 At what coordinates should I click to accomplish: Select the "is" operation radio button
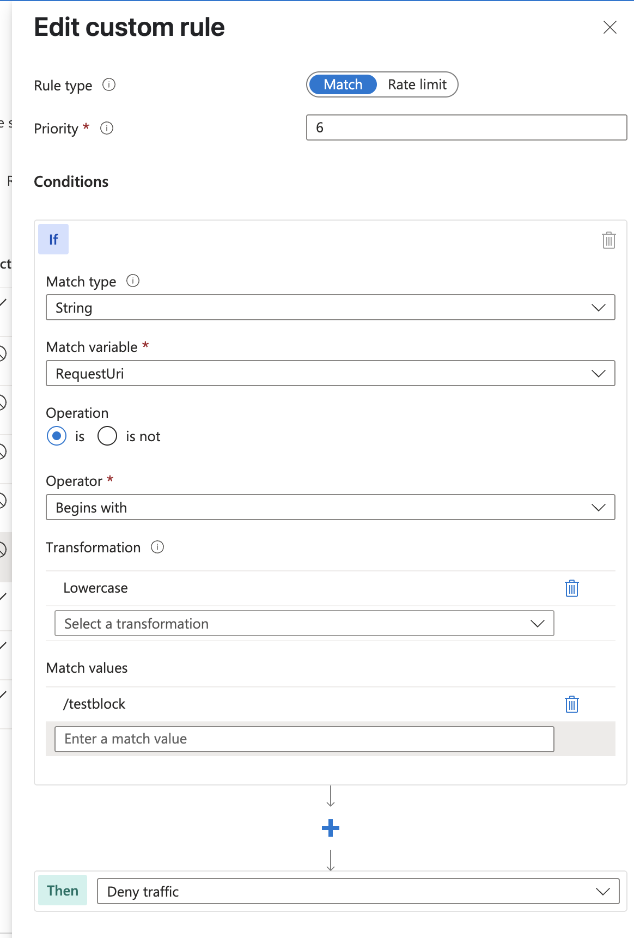tap(57, 436)
